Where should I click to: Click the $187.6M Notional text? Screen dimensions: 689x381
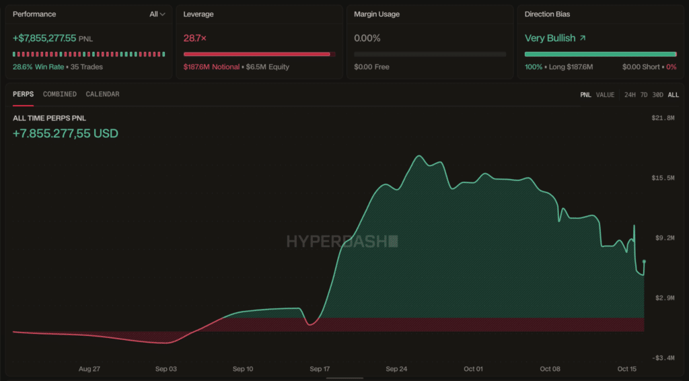211,67
